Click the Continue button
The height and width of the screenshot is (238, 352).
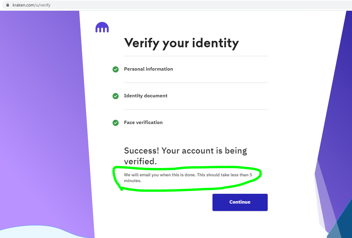pyautogui.click(x=240, y=202)
